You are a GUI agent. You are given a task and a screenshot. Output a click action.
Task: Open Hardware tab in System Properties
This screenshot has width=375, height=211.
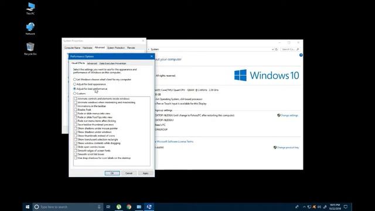[x=87, y=48]
